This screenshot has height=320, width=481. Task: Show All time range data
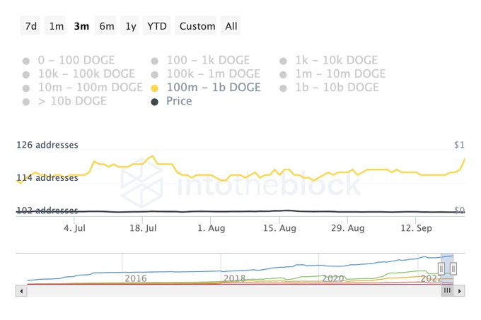coord(231,26)
